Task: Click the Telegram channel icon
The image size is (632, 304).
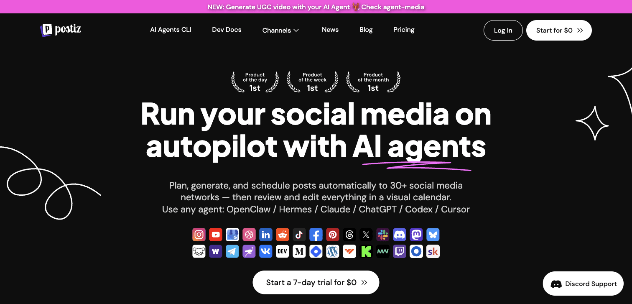Action: [232, 251]
